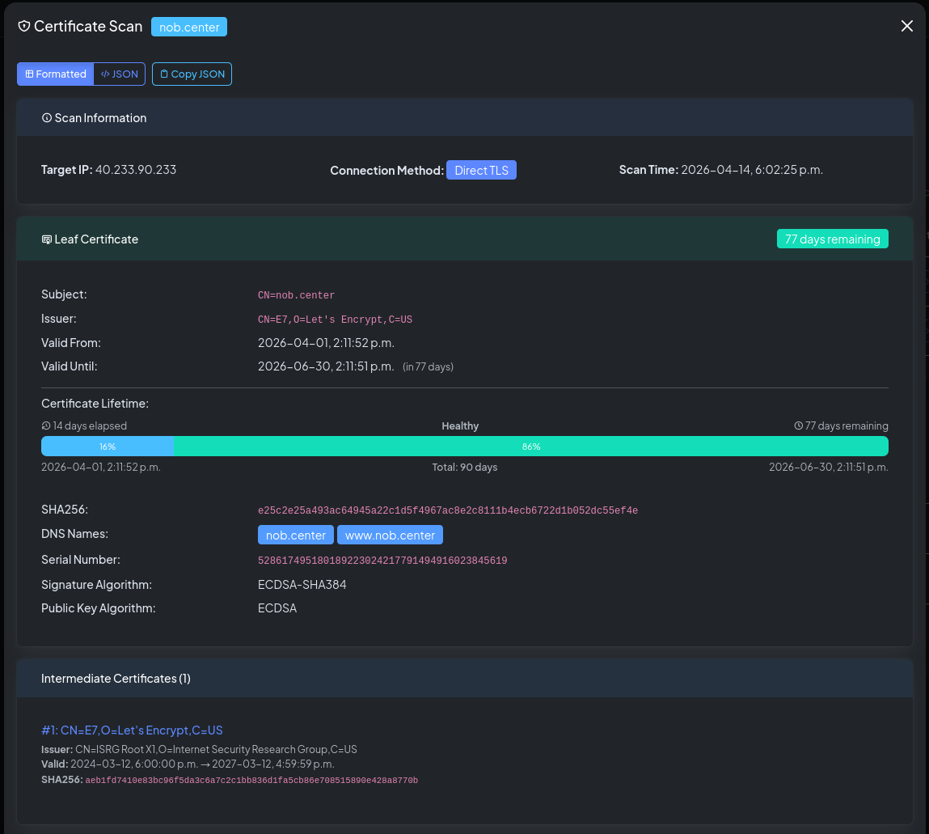929x834 pixels.
Task: Click the clock icon by 77 days remaining label
Action: pyautogui.click(x=799, y=425)
